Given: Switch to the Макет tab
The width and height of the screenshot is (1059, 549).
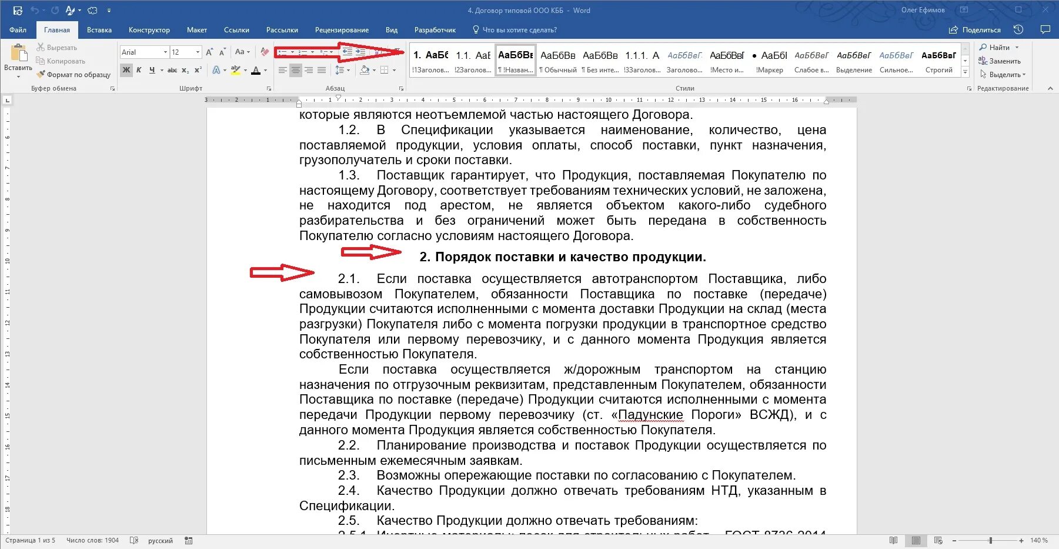Looking at the screenshot, I should tap(197, 30).
